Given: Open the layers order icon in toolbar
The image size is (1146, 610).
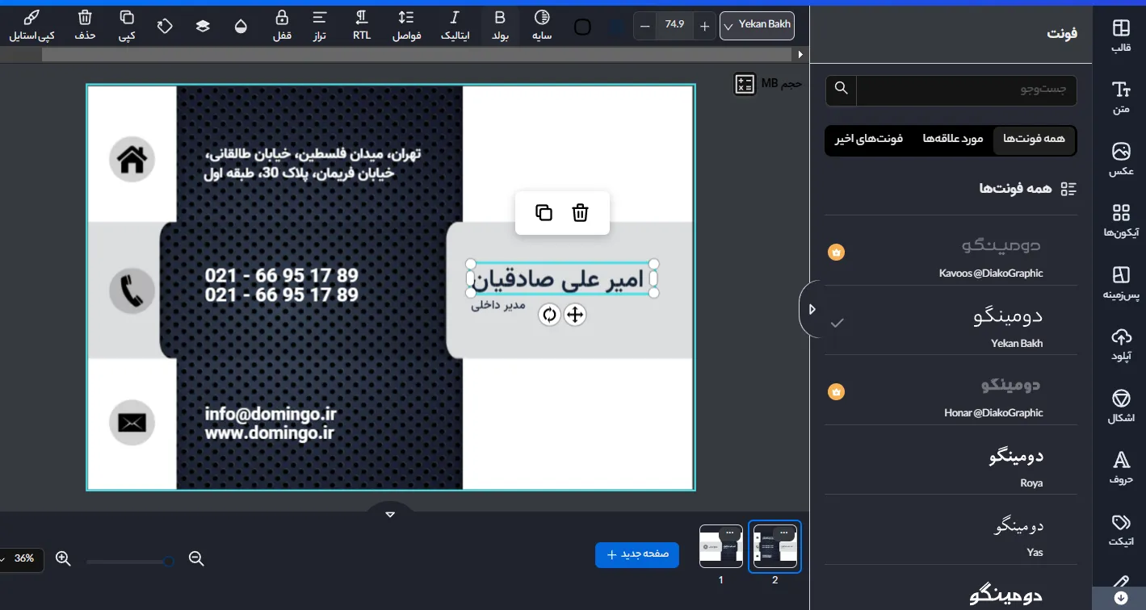Looking at the screenshot, I should coord(203,27).
